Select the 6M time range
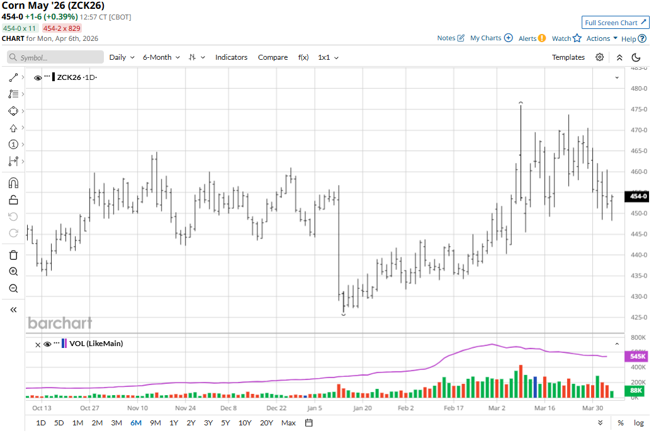 point(136,423)
